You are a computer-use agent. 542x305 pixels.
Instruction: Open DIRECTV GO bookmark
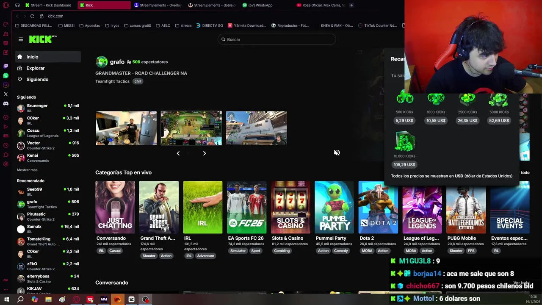coord(210,25)
